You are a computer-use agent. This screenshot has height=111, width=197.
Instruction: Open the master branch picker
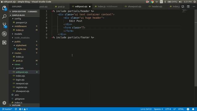pos(7,109)
